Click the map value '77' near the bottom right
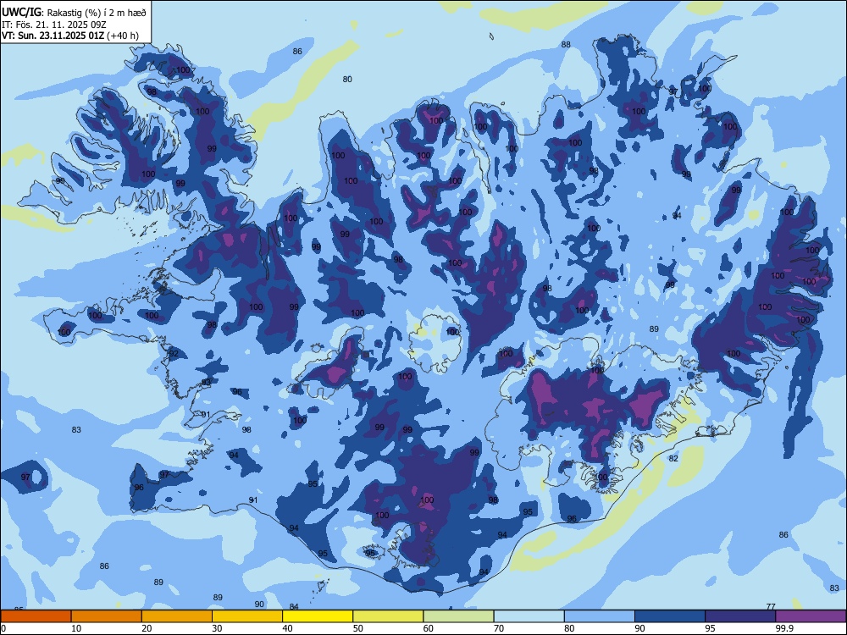 tap(771, 606)
